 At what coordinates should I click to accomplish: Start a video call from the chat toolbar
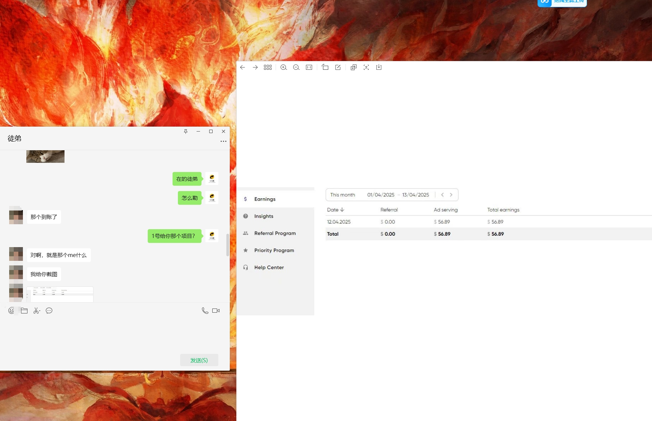click(216, 311)
